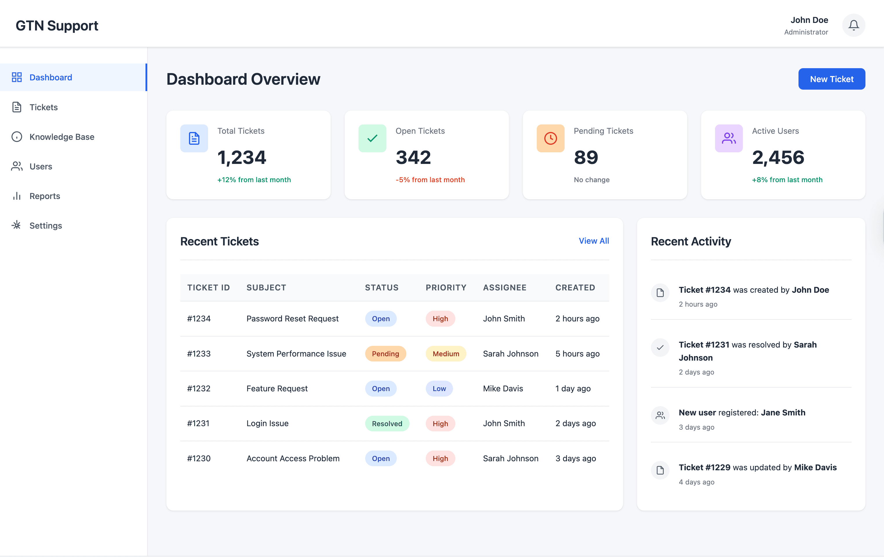
Task: Click the GTN Support logo text
Action: point(57,25)
